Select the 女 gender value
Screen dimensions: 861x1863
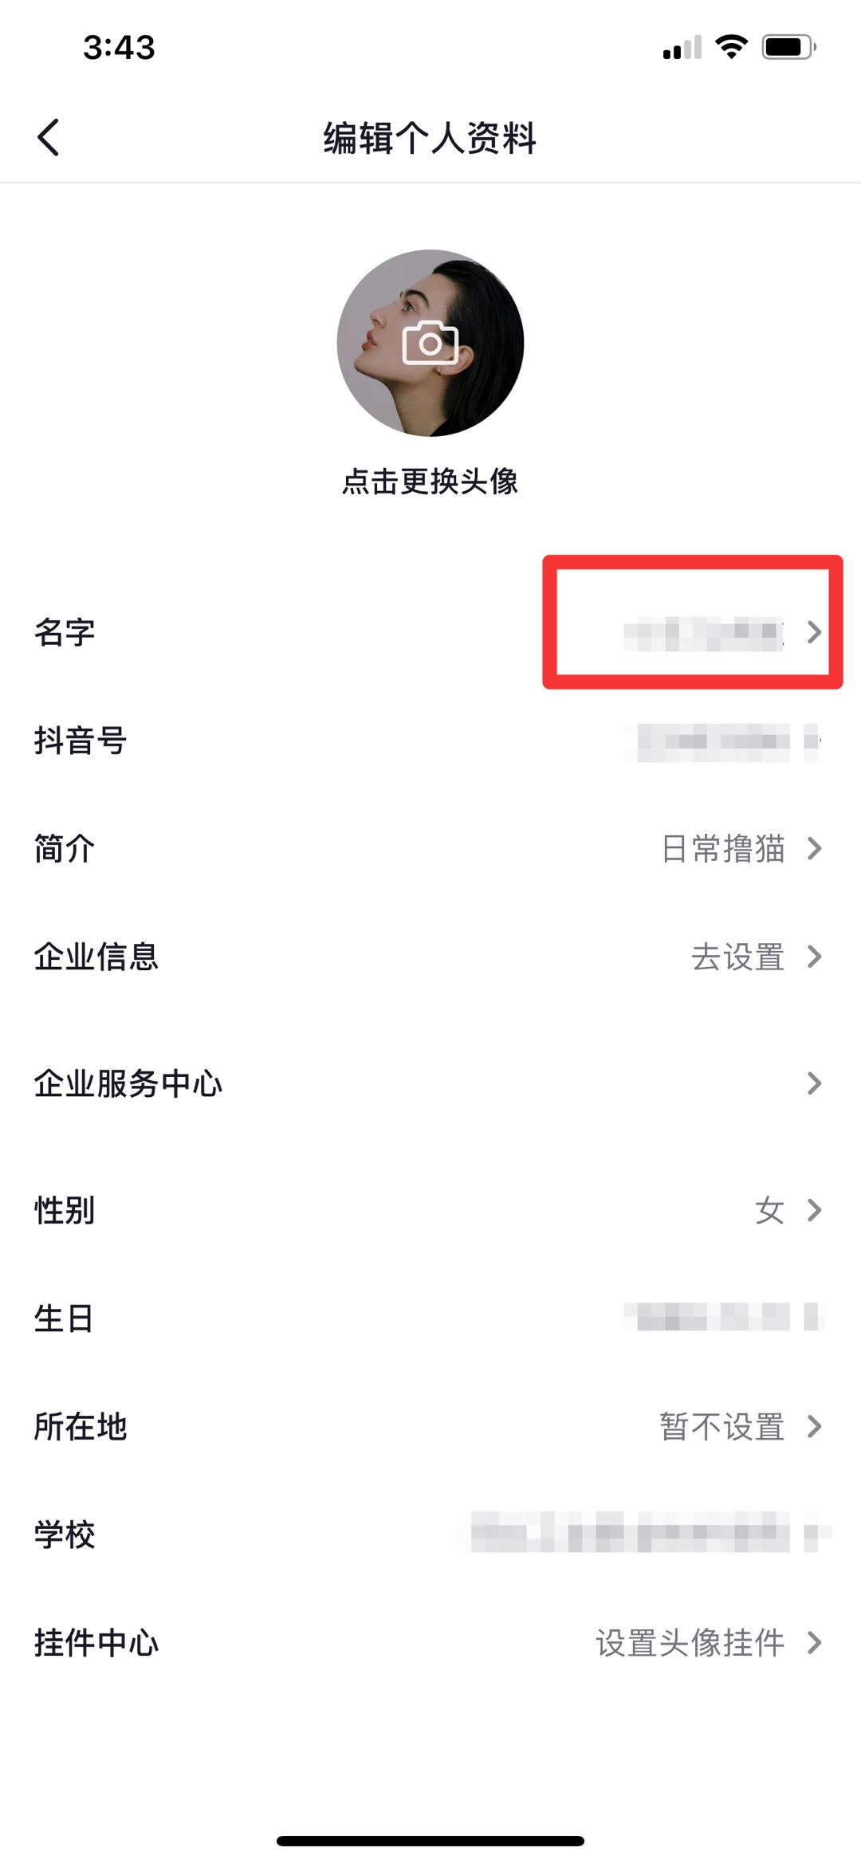[x=769, y=1210]
